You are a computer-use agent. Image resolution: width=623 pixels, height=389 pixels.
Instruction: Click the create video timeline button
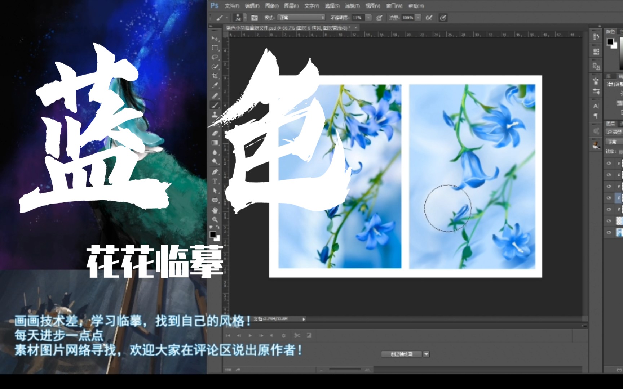402,354
